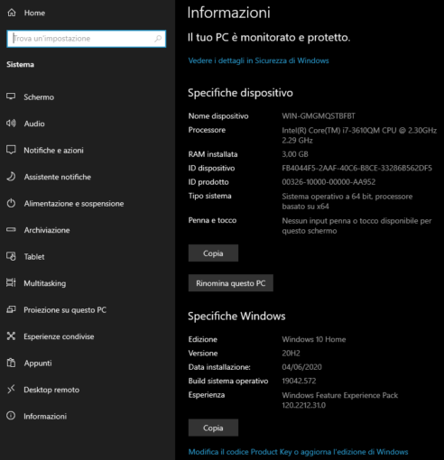
Task: Click the Multitasking icon
Action: [11, 283]
